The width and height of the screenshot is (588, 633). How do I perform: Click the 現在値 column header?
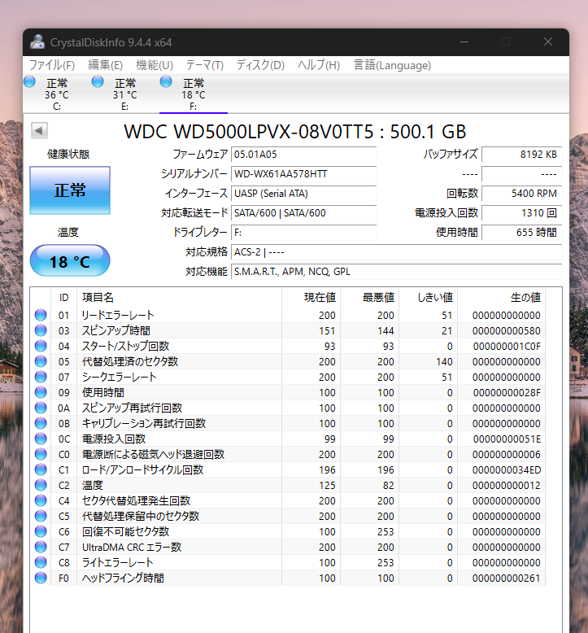click(x=311, y=298)
